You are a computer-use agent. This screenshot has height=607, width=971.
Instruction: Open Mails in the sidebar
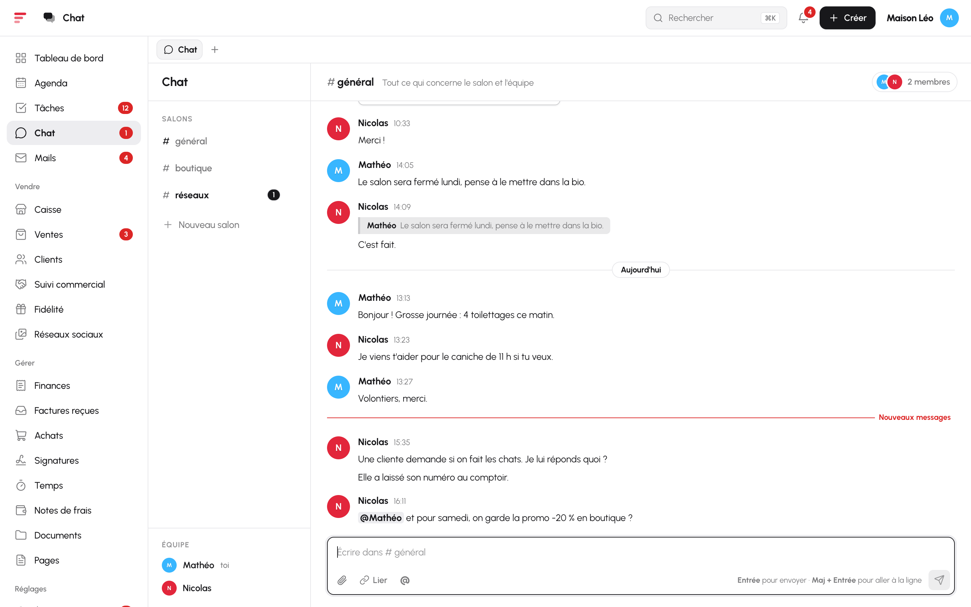click(x=74, y=158)
